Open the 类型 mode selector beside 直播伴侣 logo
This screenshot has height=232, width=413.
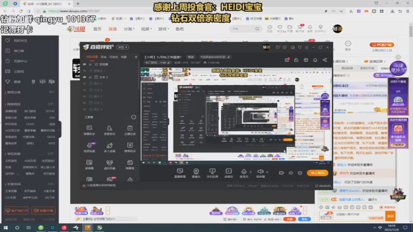click(123, 47)
